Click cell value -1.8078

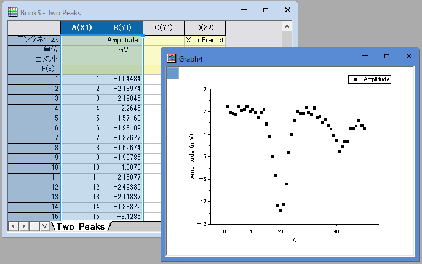122,168
